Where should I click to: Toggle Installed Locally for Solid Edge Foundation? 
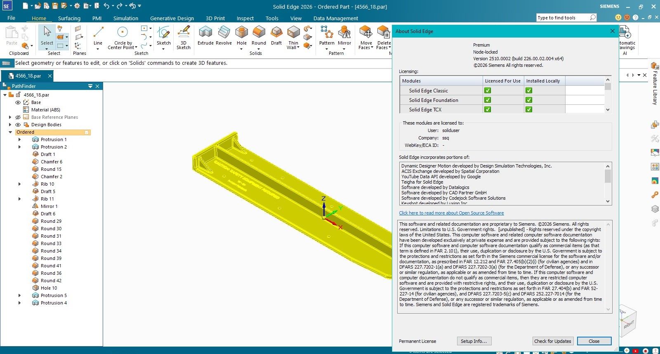click(529, 100)
